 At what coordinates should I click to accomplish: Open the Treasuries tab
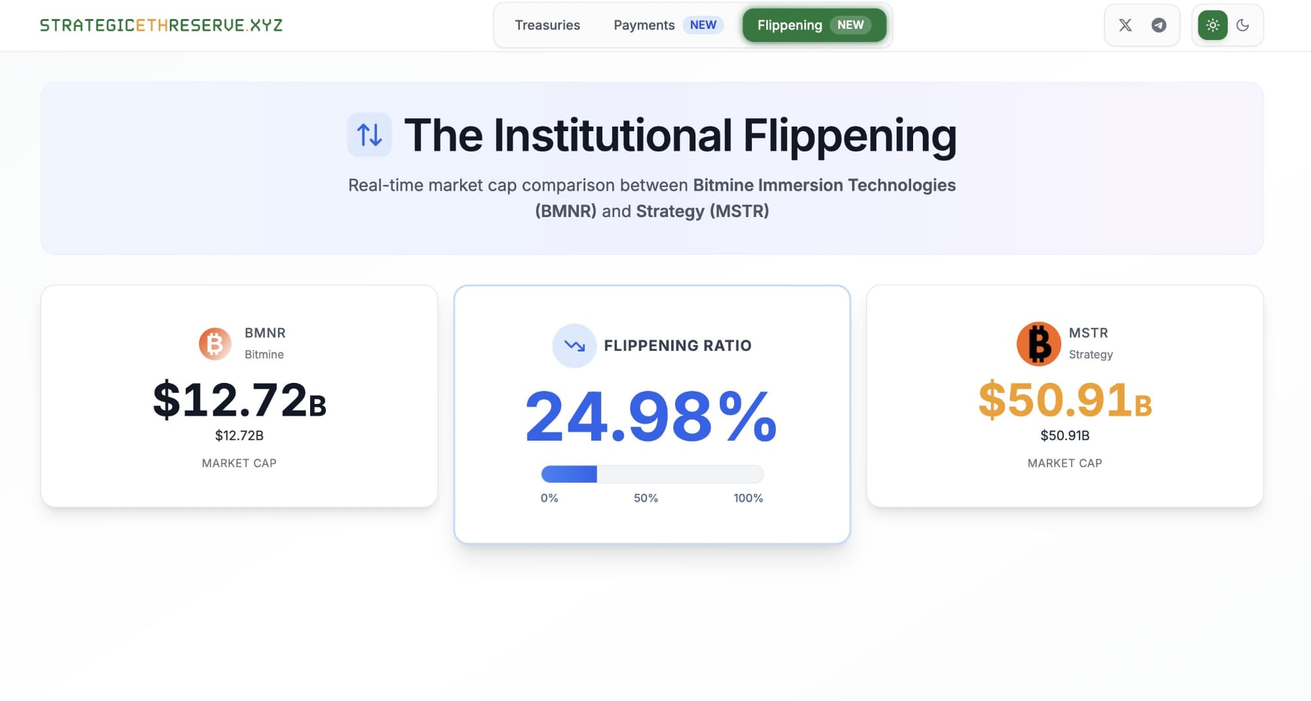tap(547, 25)
